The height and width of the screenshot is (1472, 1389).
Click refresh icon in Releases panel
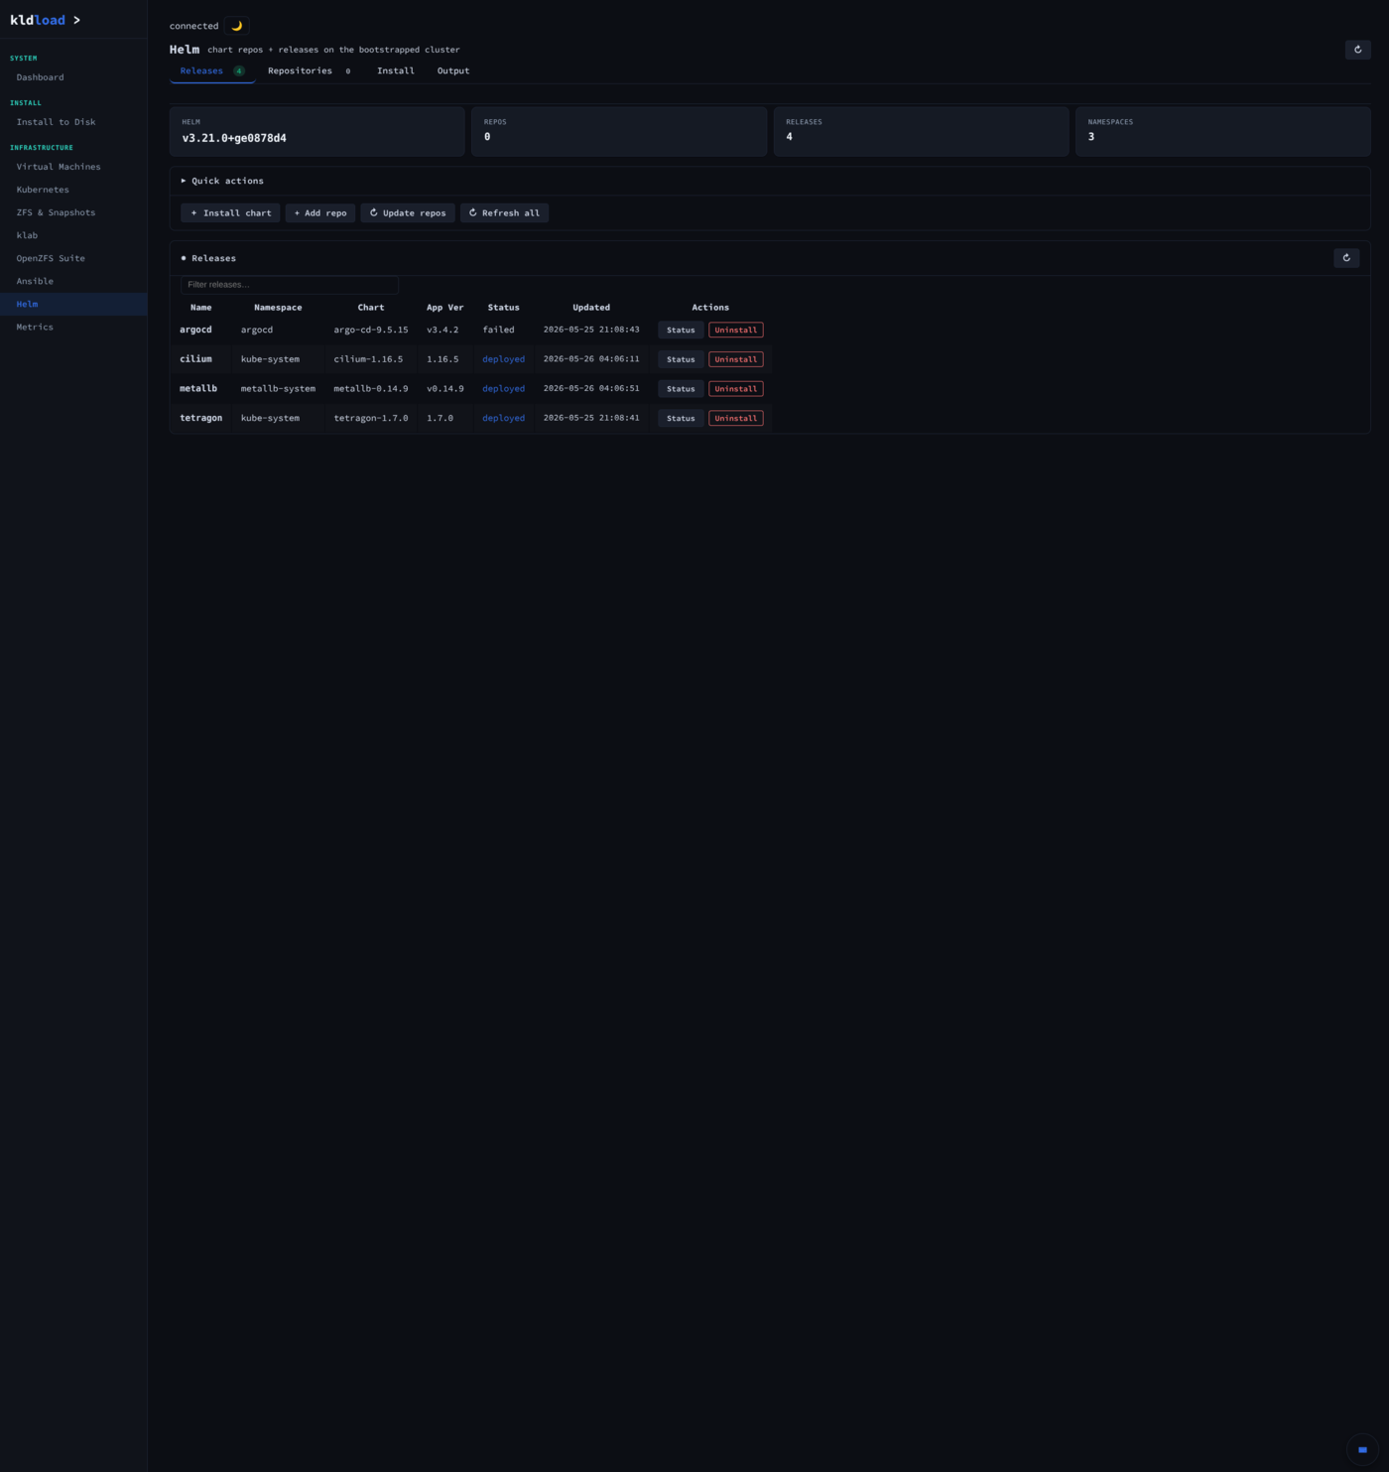point(1346,258)
